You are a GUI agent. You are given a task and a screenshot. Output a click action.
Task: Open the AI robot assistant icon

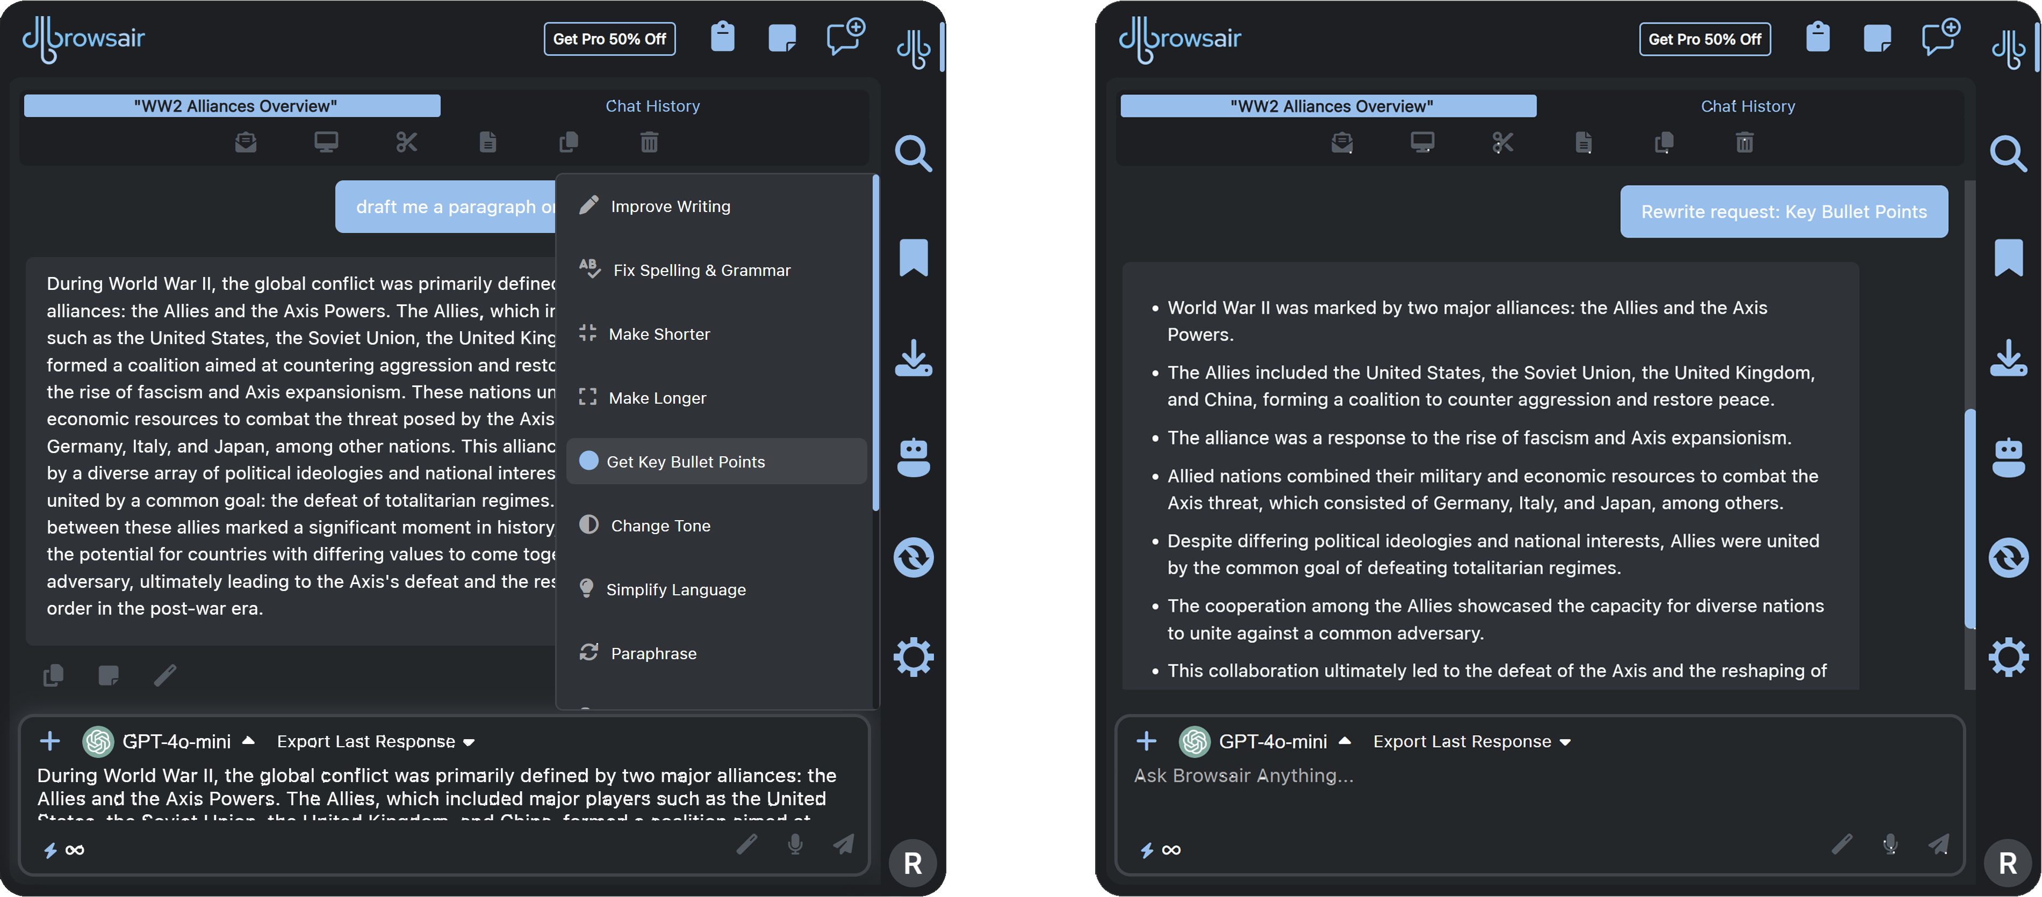[x=913, y=457]
